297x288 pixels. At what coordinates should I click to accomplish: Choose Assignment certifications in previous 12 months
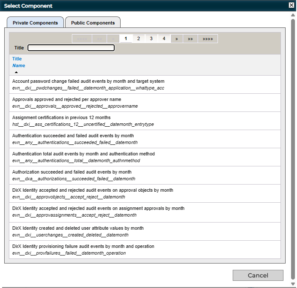(61, 117)
